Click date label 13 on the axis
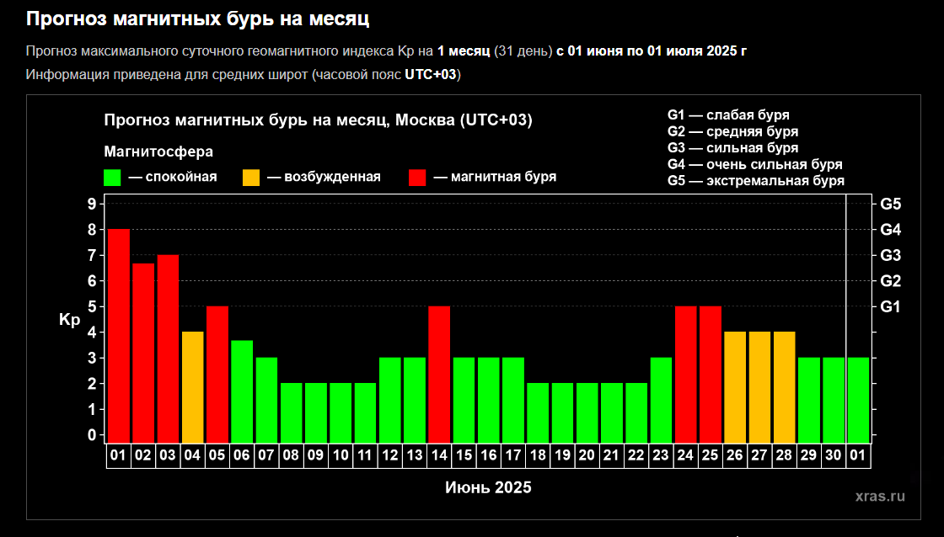Viewport: 944px width, 537px height. point(414,455)
